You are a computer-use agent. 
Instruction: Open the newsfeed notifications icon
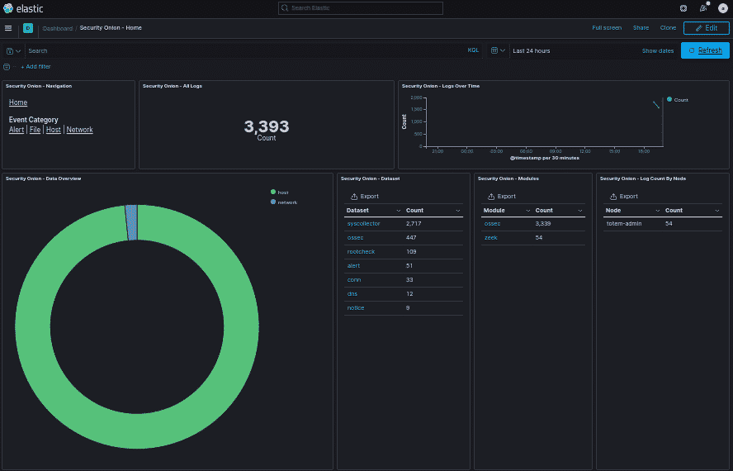703,8
